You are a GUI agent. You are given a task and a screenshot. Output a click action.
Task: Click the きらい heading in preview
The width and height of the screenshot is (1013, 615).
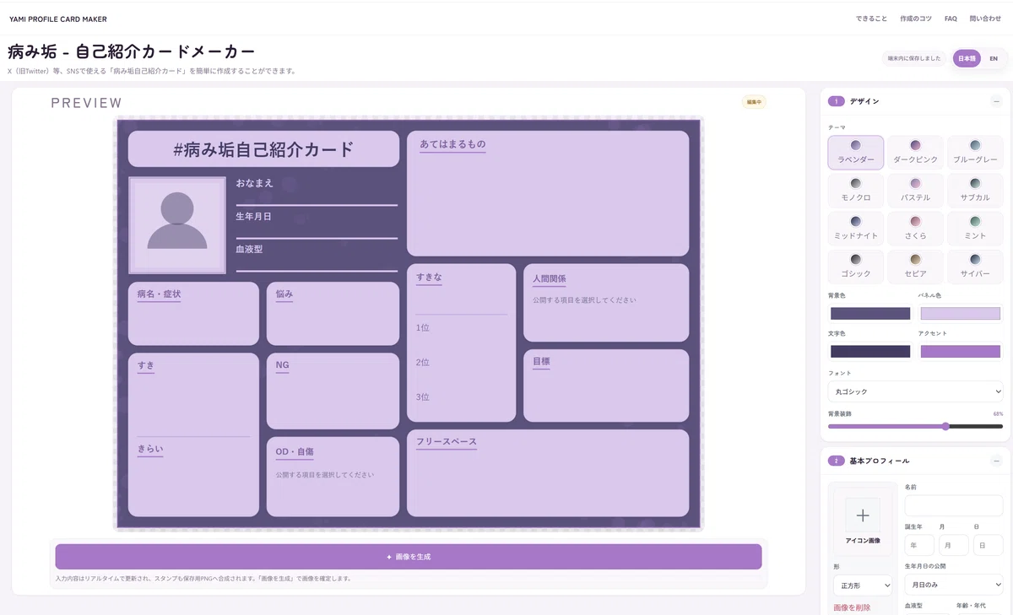[x=150, y=450]
